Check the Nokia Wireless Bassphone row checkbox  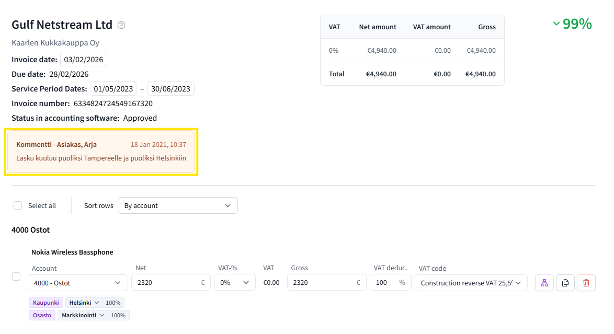pyautogui.click(x=16, y=277)
